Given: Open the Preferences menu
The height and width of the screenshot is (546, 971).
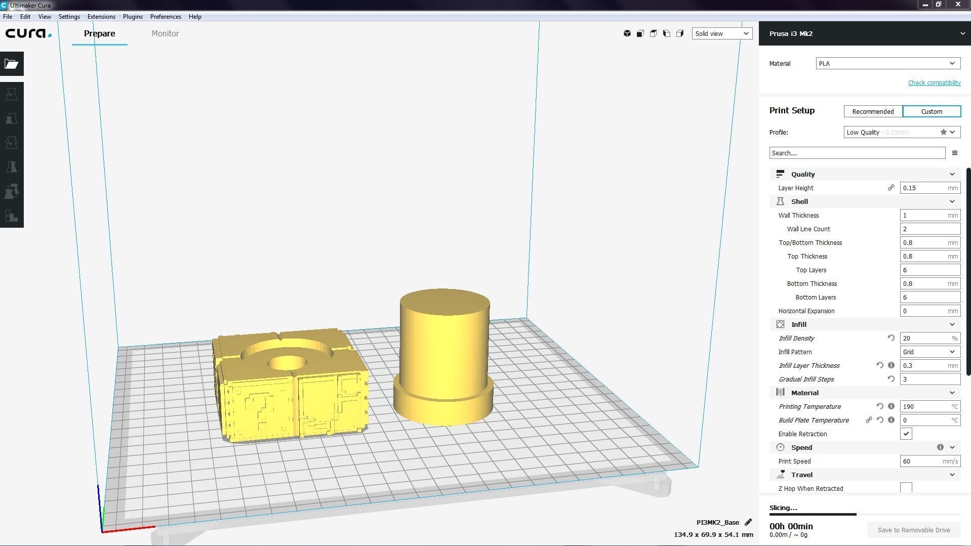Looking at the screenshot, I should [166, 16].
